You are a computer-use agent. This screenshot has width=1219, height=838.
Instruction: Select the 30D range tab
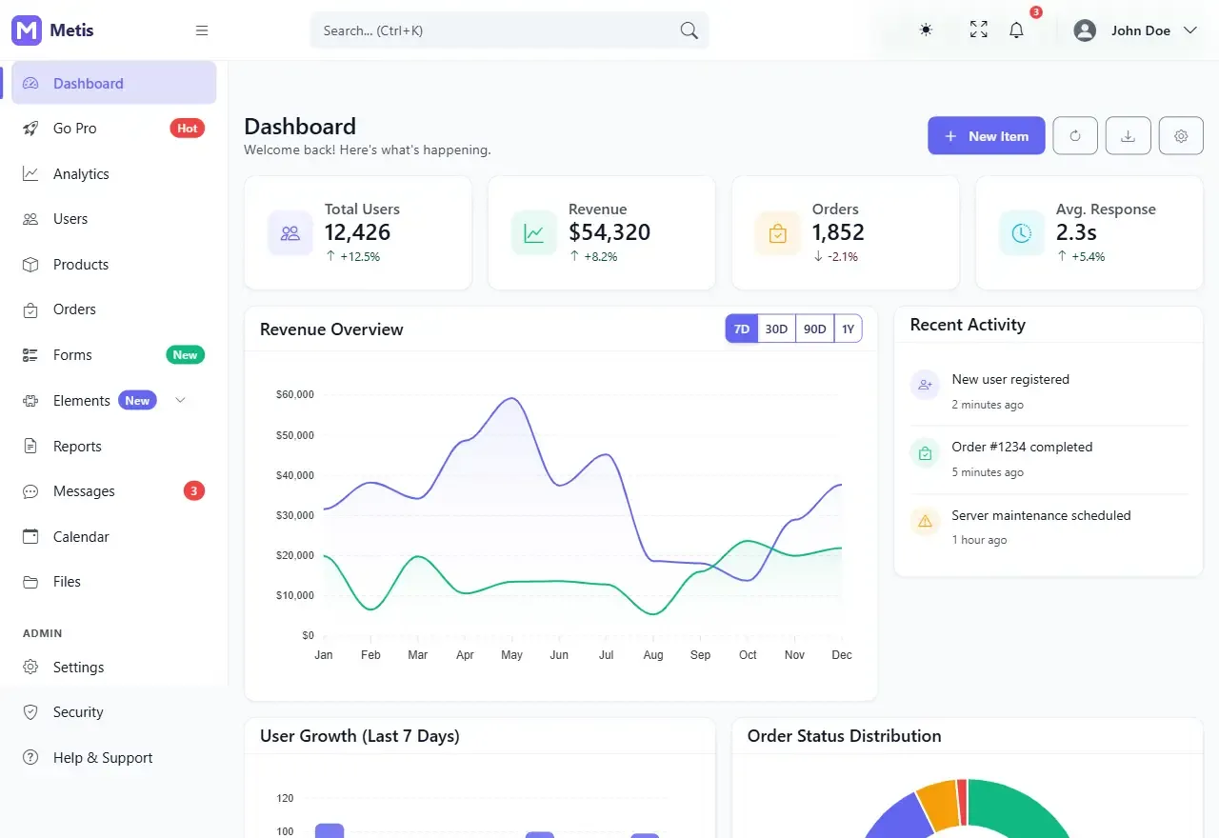pyautogui.click(x=777, y=329)
